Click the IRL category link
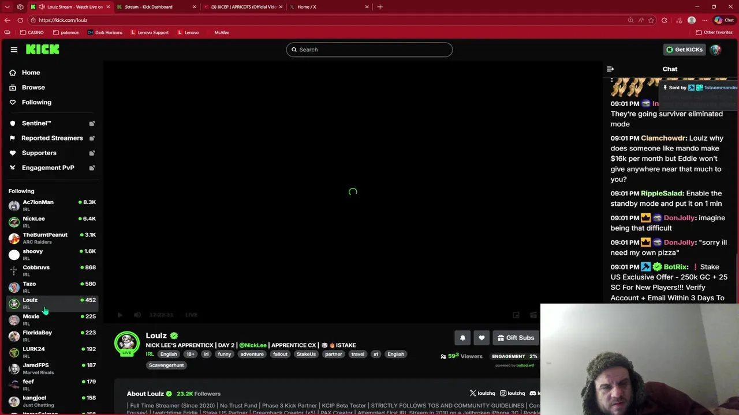 coord(150,354)
